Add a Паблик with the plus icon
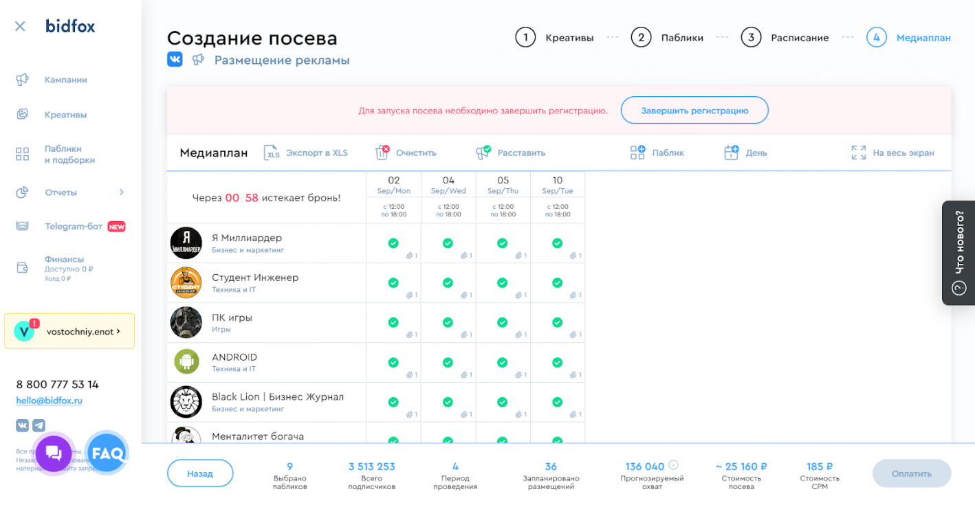Screen dimensions: 975x505 [x=657, y=153]
